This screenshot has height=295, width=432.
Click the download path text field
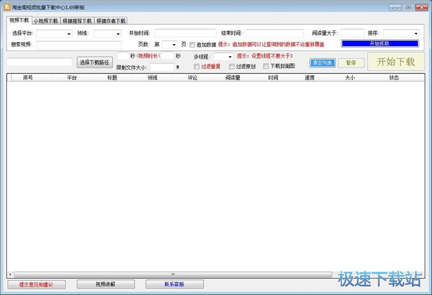[39, 62]
